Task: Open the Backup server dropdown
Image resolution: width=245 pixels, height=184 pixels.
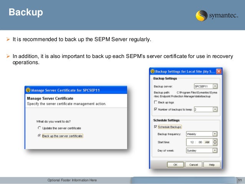Action: (x=215, y=86)
